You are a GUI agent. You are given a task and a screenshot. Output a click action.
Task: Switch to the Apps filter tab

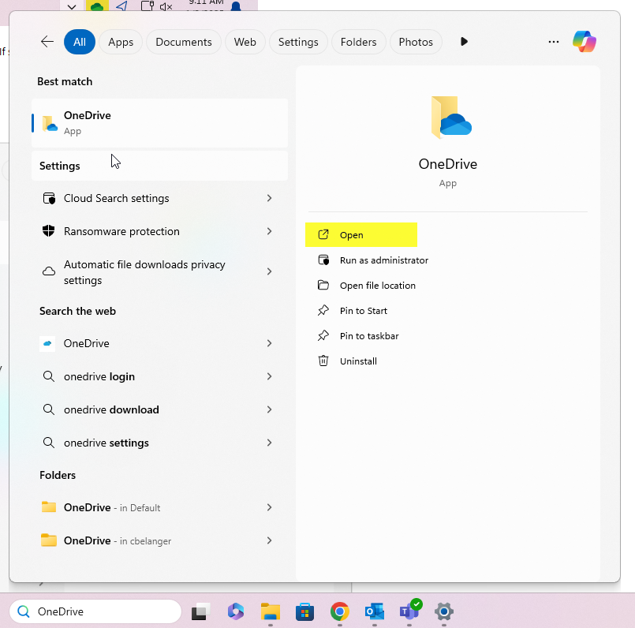(121, 42)
